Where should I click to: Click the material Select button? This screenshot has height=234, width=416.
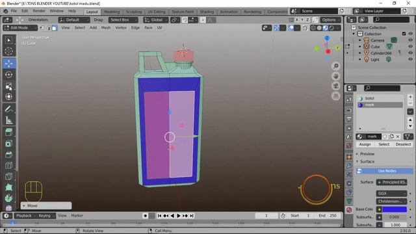383,144
